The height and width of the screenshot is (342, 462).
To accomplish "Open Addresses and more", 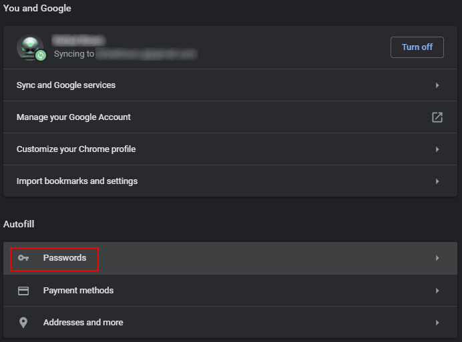I will [230, 322].
